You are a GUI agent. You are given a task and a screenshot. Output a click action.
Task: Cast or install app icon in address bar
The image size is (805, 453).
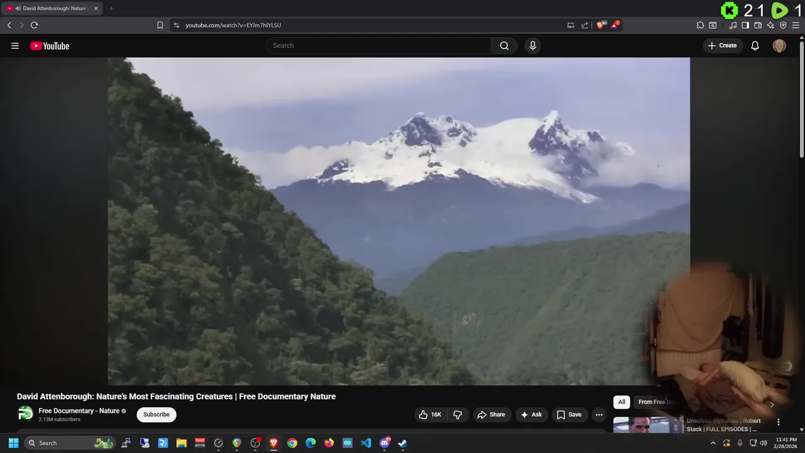[570, 25]
